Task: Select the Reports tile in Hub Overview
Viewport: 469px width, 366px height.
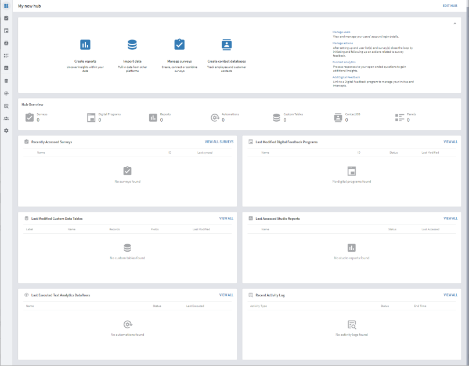Action: tap(160, 117)
